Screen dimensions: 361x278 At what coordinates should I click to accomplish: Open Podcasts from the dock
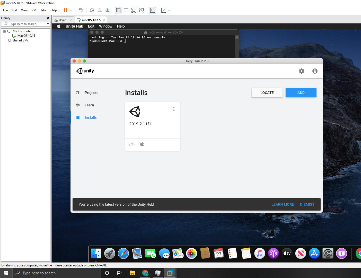tap(273, 254)
